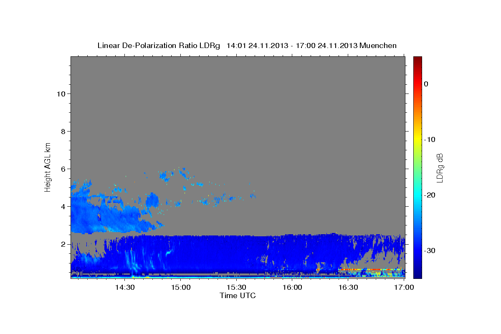Click the 16:30 time tick label
The width and height of the screenshot is (501, 334).
coord(348,287)
